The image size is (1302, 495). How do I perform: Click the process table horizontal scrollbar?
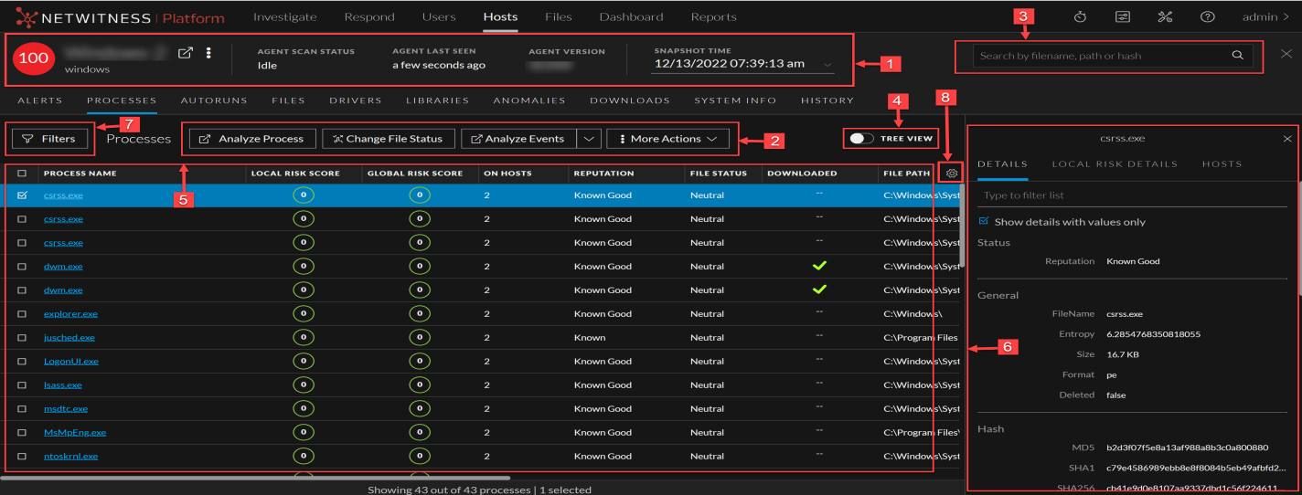[x=255, y=477]
